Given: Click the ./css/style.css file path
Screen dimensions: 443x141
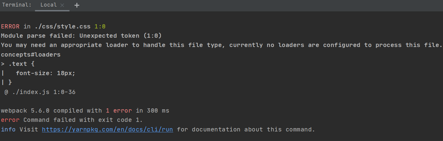Looking at the screenshot, I should [x=62, y=26].
